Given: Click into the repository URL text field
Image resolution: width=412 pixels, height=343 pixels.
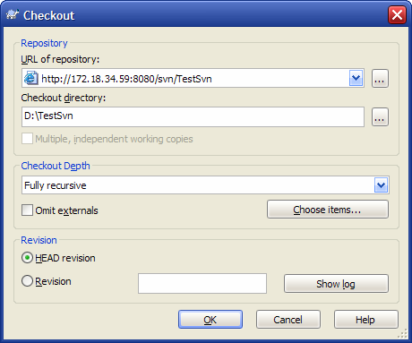Looking at the screenshot, I should 194,79.
